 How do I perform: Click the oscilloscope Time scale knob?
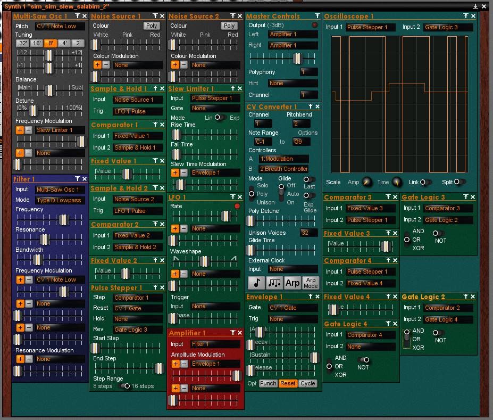(x=397, y=183)
